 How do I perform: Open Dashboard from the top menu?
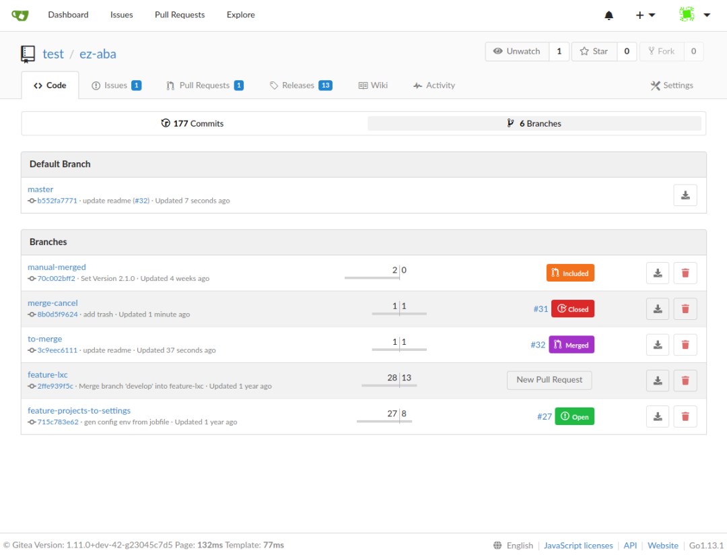pos(68,14)
